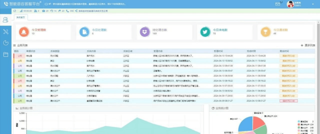320x134 pixels.
Task: Click the yellow trophy 今日通话数 icon
Action: point(266,32)
